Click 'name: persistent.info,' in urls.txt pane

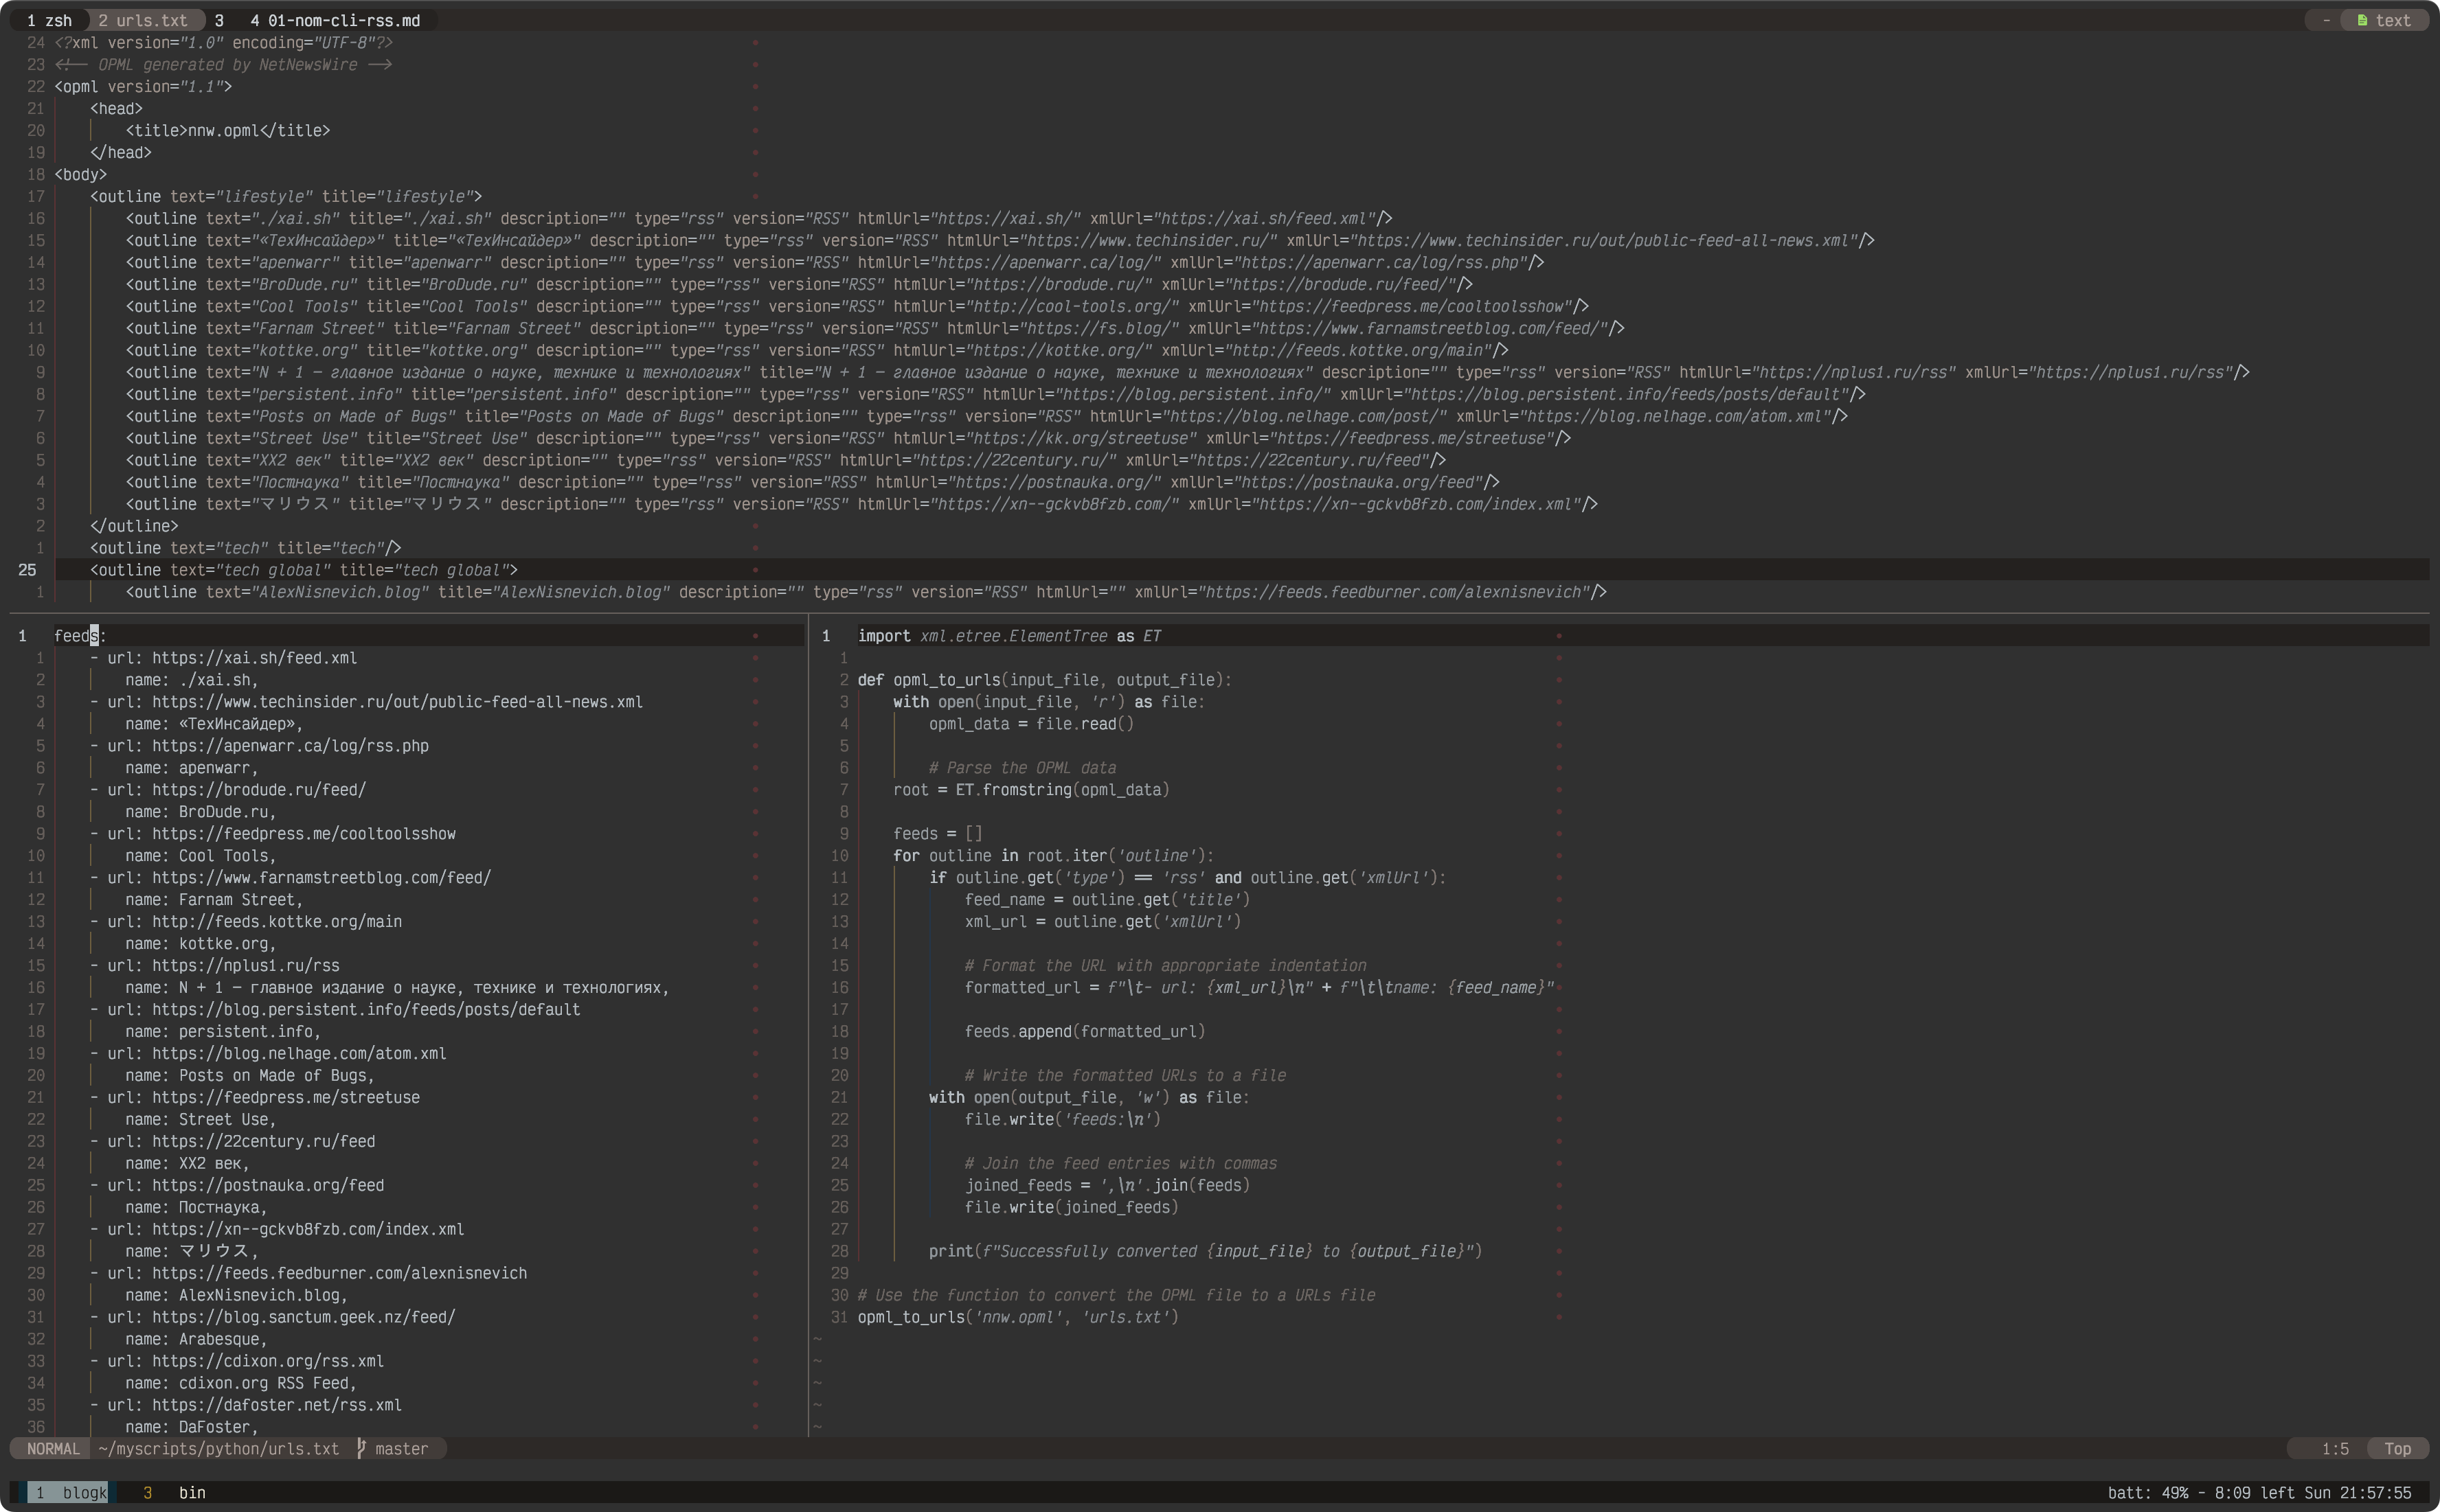click(223, 1031)
